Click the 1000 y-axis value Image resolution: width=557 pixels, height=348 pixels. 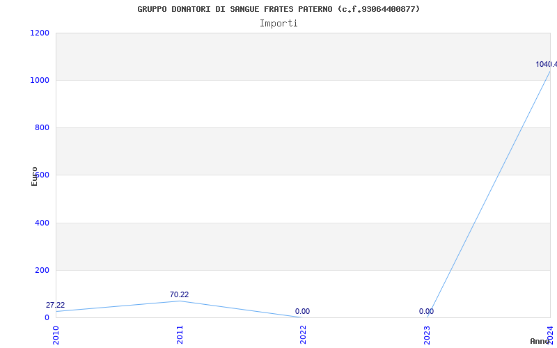[40, 80]
